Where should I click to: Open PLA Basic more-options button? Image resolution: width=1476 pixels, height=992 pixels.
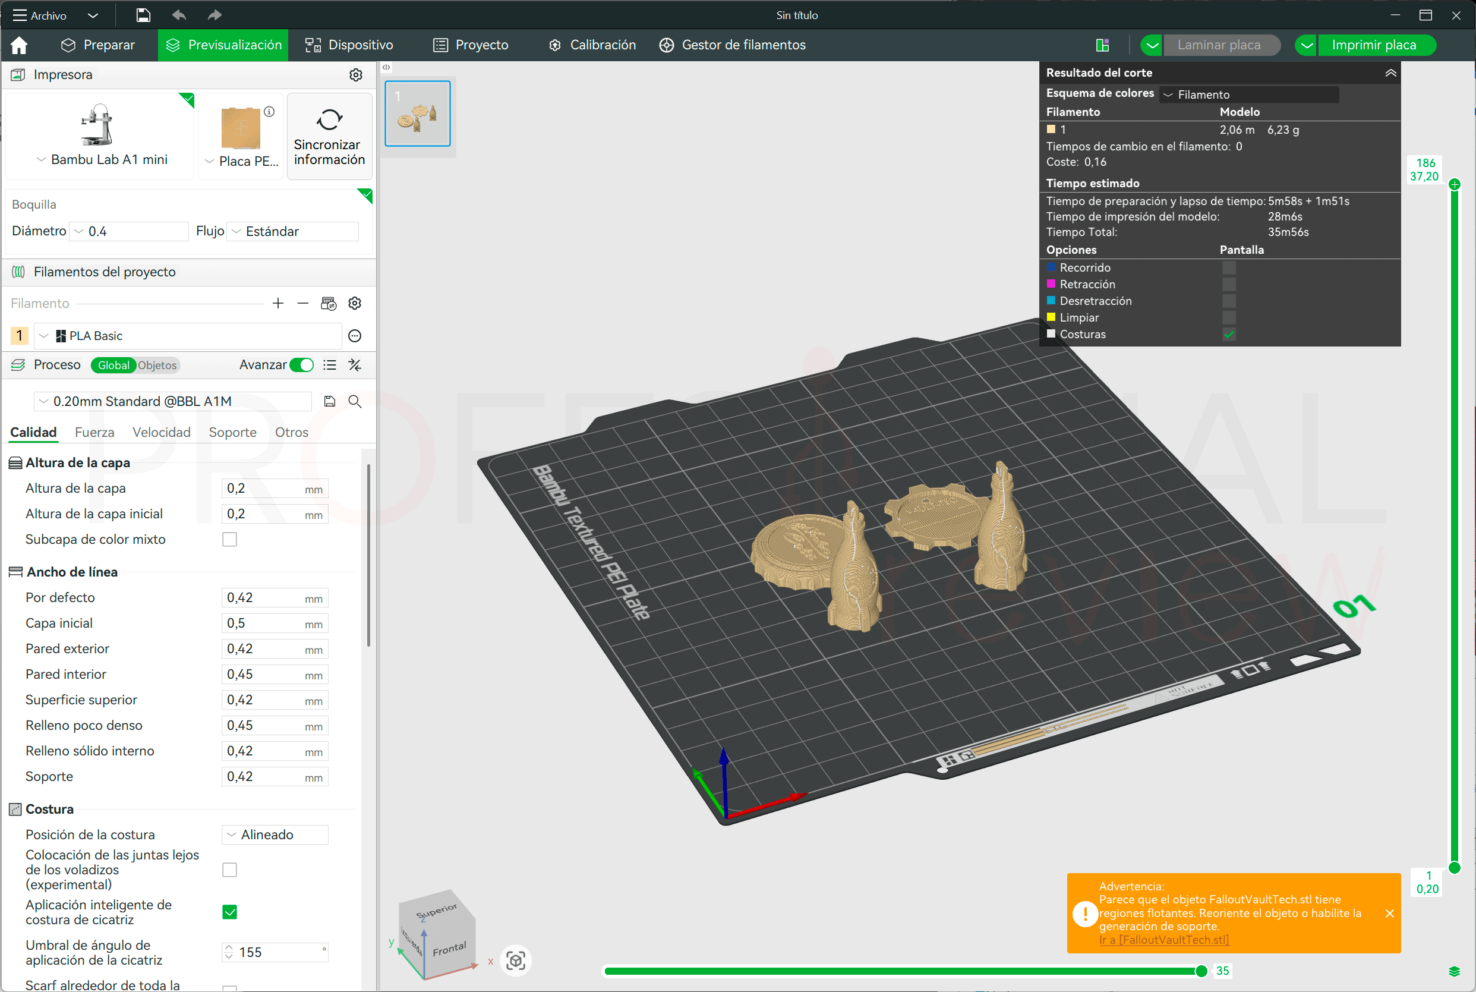[x=355, y=336]
